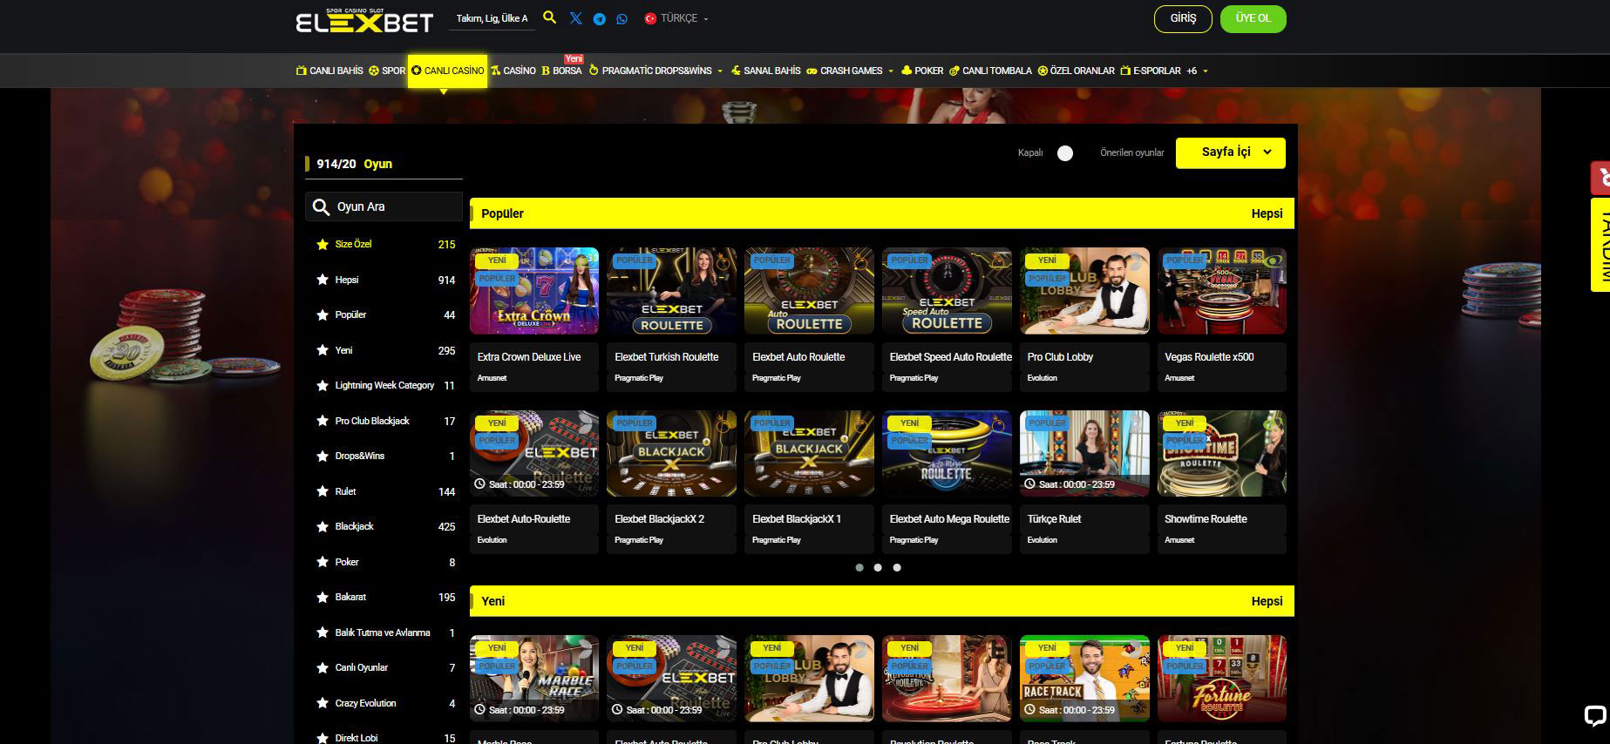
Task: Open Fortune Roulette game thumbnail
Action: click(x=1222, y=678)
